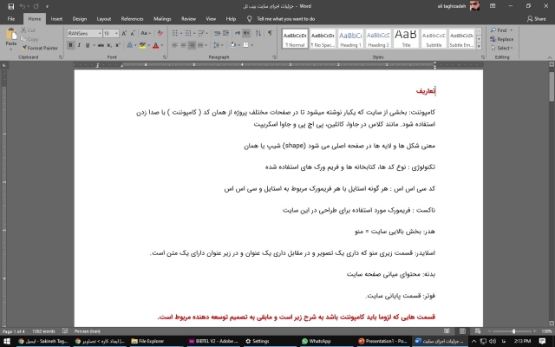Click the Paste clipboard icon

tap(11, 35)
